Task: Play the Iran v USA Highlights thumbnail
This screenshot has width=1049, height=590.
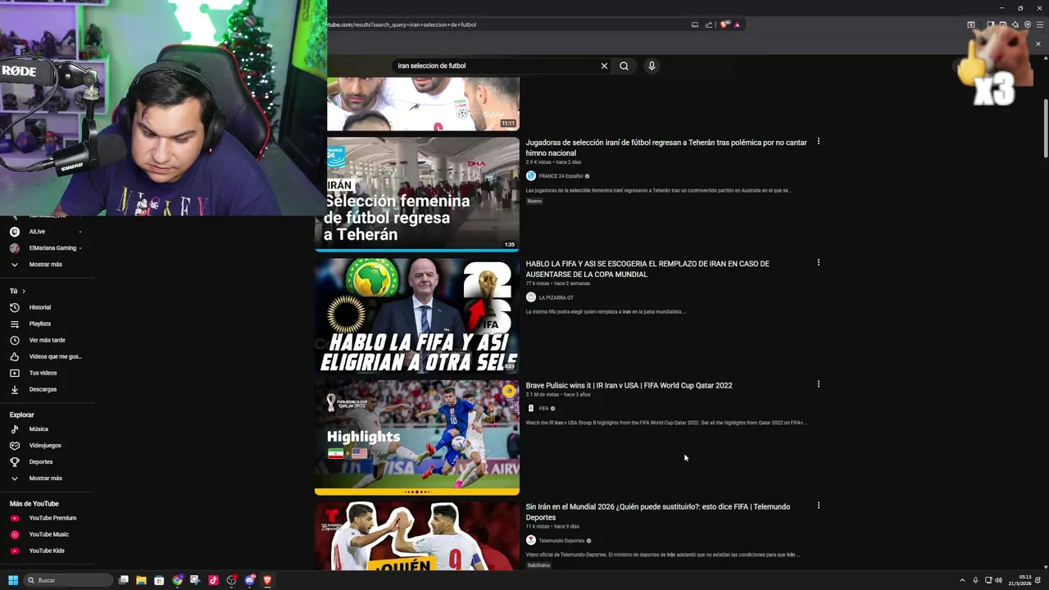Action: [417, 437]
